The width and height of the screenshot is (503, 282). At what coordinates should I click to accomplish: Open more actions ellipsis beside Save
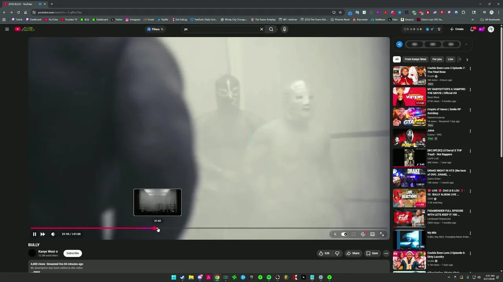[x=386, y=253]
